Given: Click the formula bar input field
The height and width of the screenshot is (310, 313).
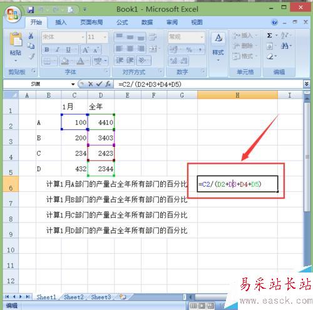Looking at the screenshot, I should [x=208, y=84].
